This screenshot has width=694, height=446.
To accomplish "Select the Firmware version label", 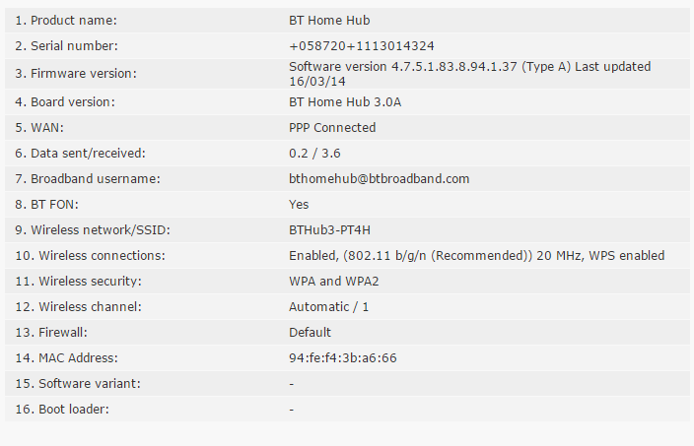I will 74,74.
